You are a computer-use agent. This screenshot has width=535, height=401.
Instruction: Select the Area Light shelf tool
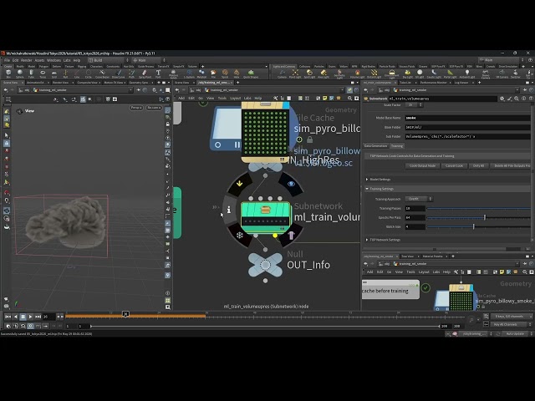tap(324, 74)
